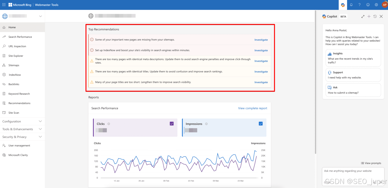Investigate missing sitemap pages recommendation
388x188 pixels.
point(261,40)
